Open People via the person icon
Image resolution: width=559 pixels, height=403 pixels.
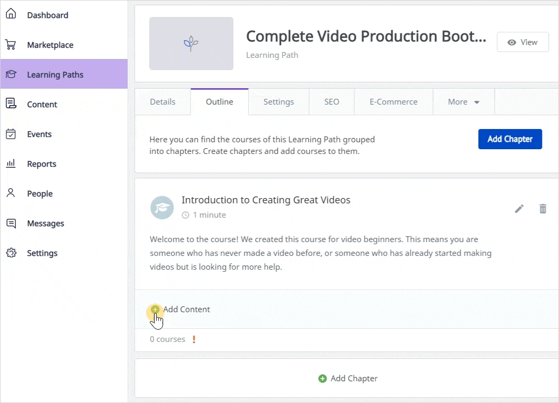point(11,193)
